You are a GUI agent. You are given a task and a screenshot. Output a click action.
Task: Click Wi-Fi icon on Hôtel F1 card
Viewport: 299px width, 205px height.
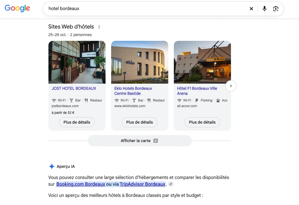point(179,100)
